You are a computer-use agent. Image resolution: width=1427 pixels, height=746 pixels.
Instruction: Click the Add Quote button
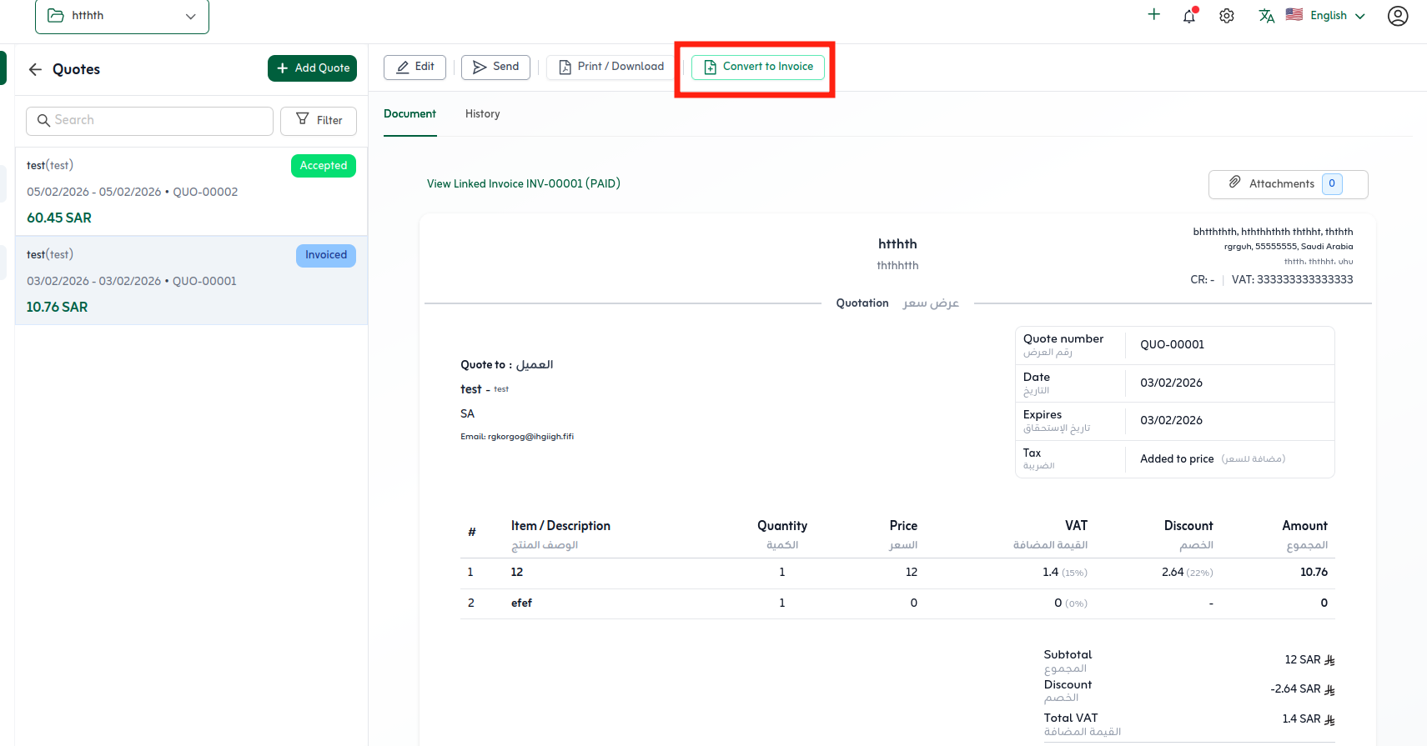[312, 68]
